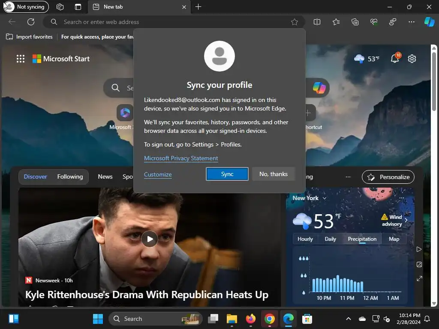Viewport: 439px width, 329px height.
Task: Click the Personalize button
Action: [x=388, y=177]
